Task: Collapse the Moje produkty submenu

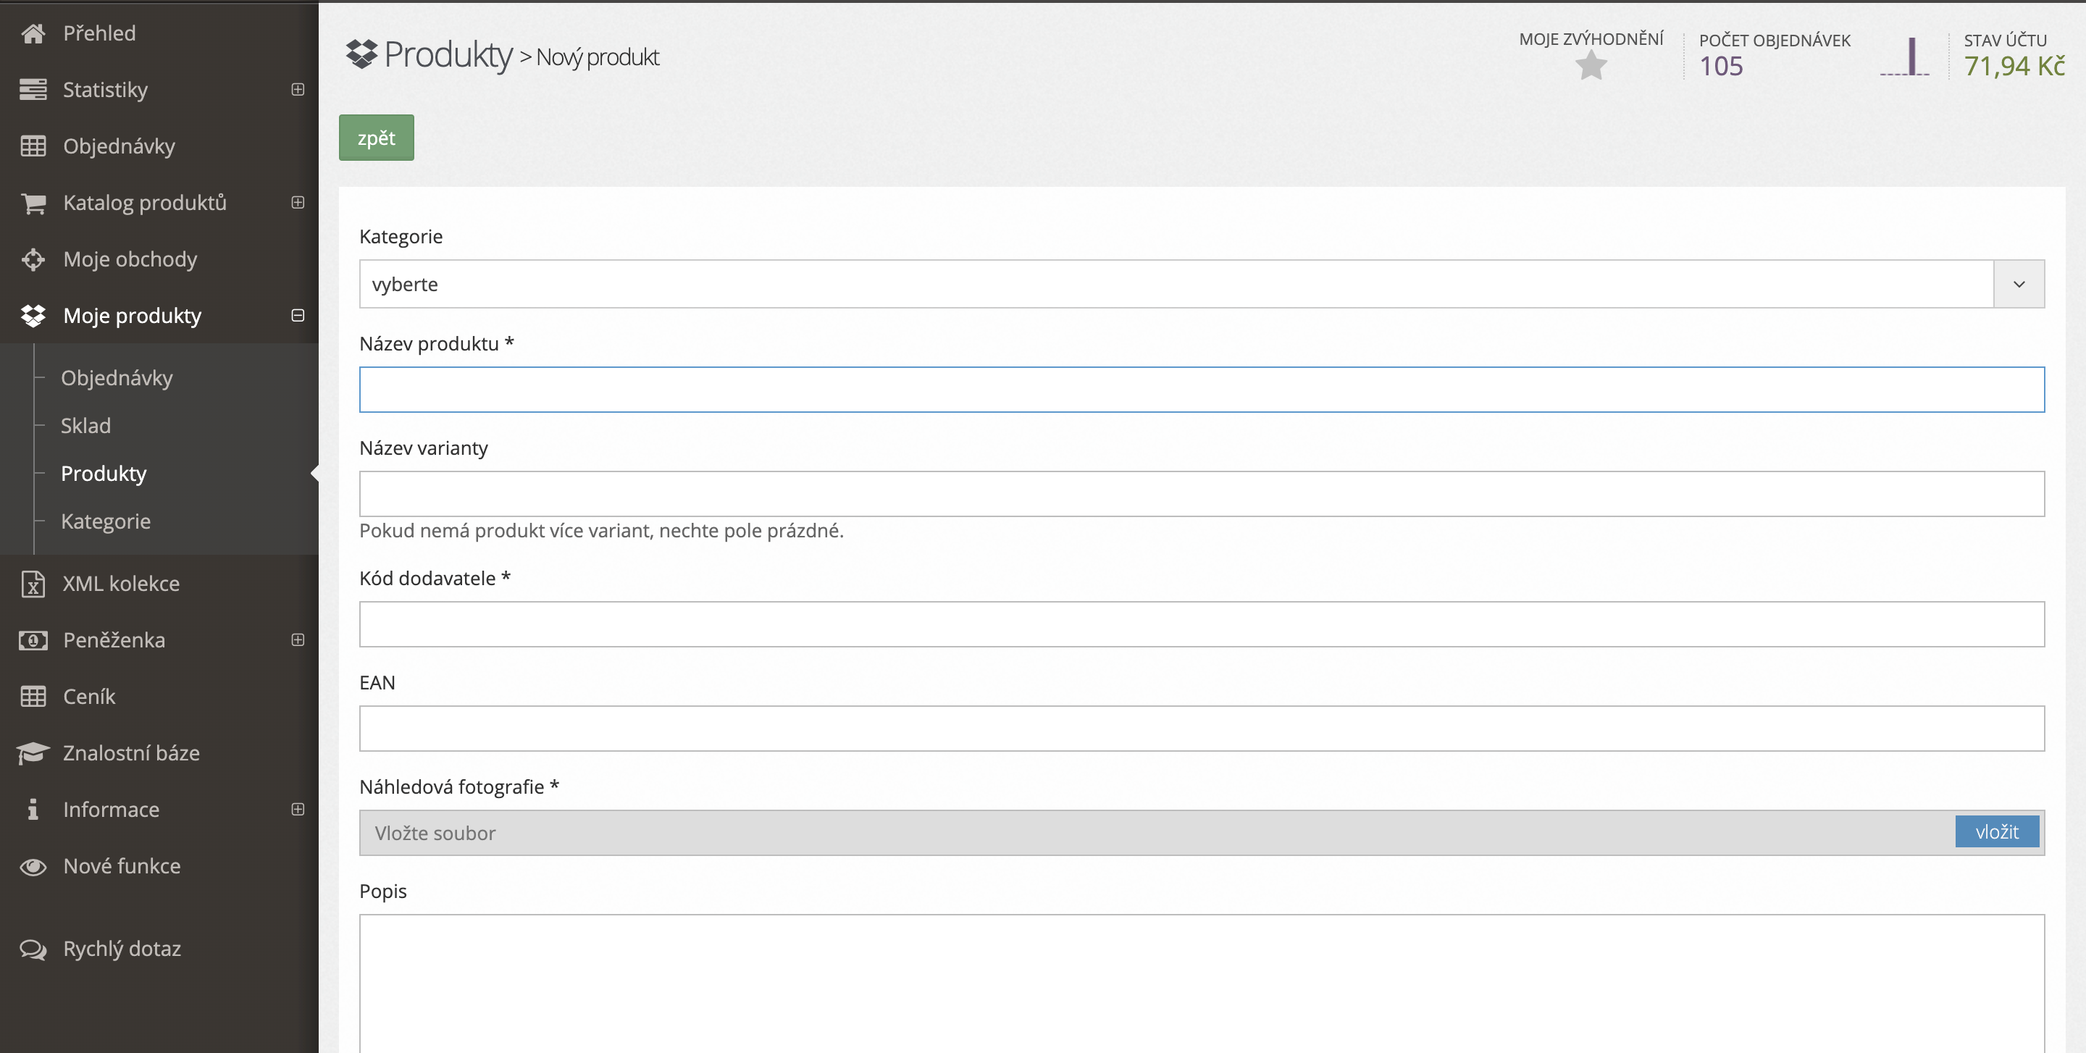Action: (298, 316)
